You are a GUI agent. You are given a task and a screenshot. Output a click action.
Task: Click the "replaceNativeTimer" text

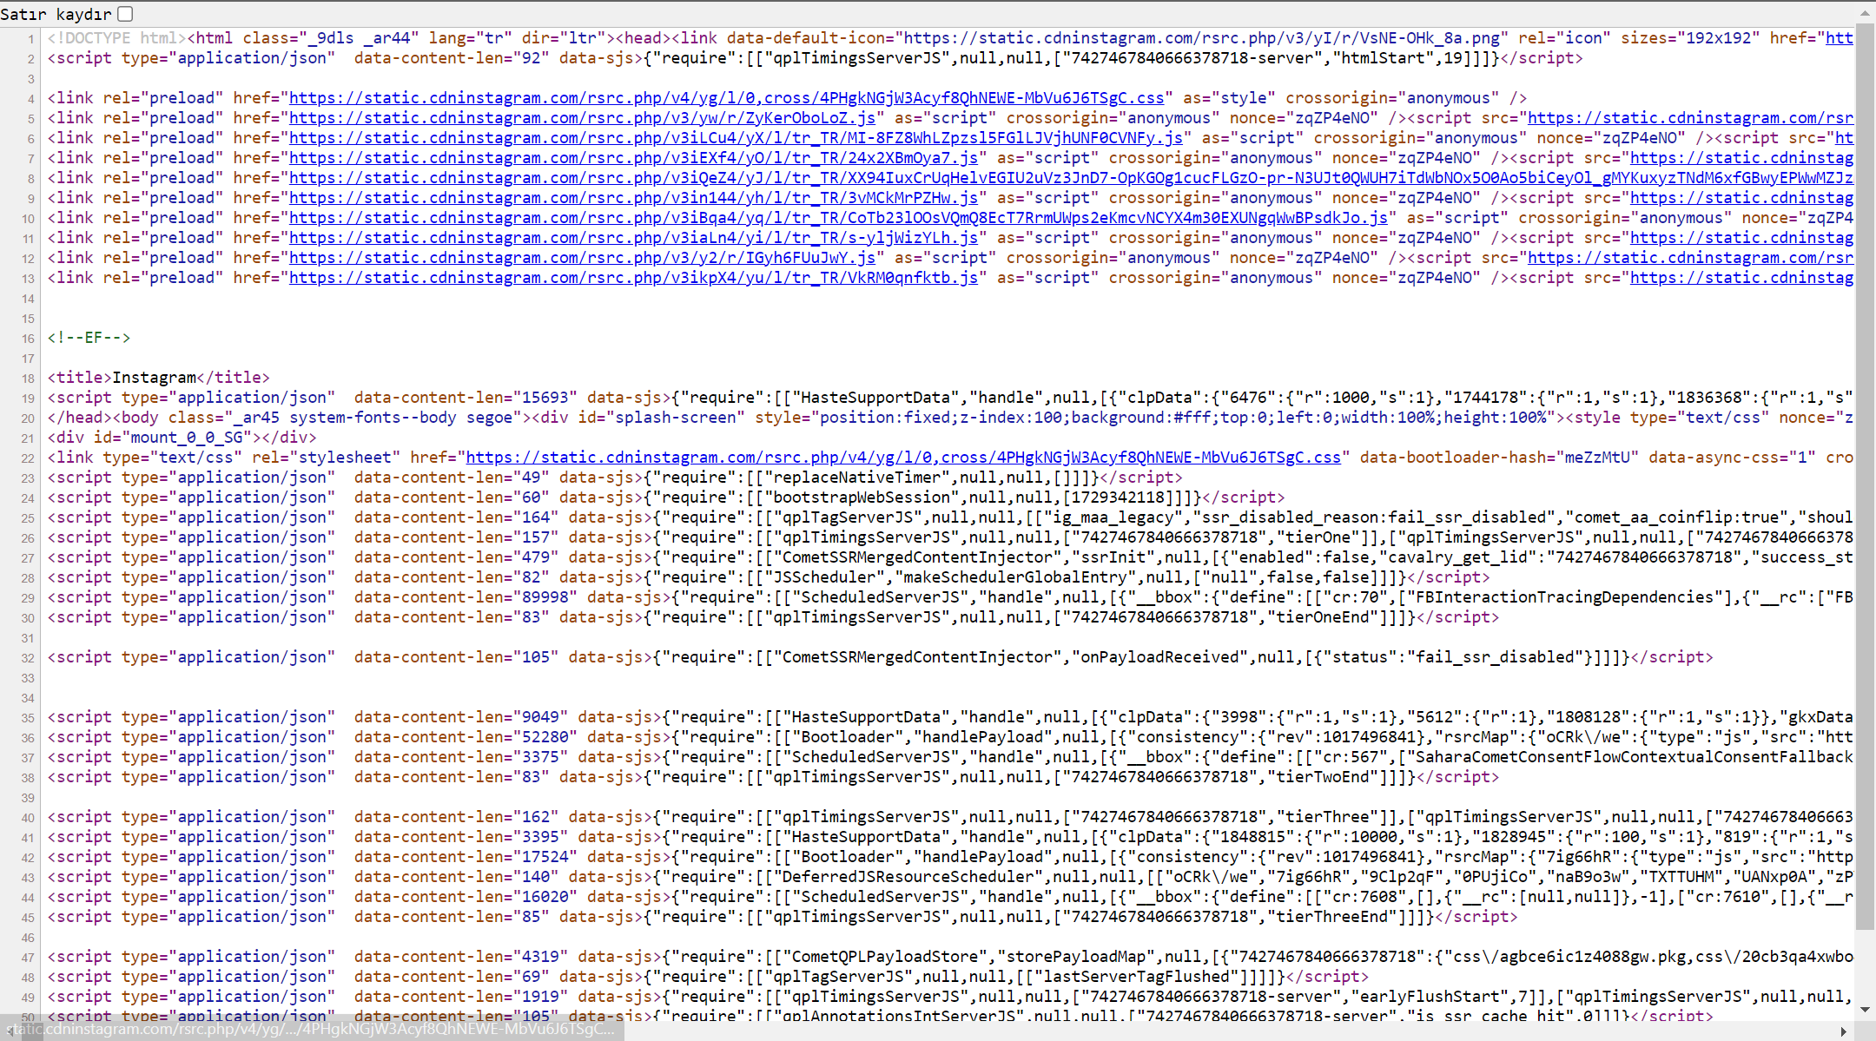click(856, 478)
